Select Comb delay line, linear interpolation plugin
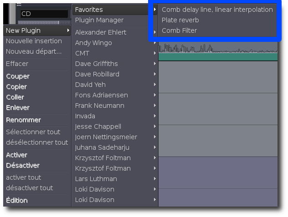The image size is (288, 217). pyautogui.click(x=217, y=10)
